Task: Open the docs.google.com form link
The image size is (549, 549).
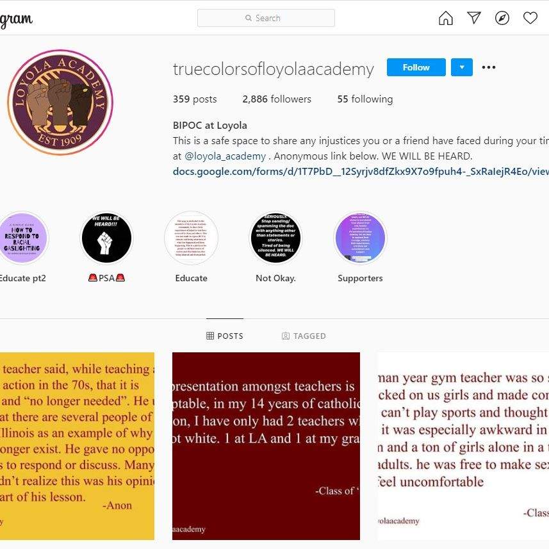Action: click(361, 172)
